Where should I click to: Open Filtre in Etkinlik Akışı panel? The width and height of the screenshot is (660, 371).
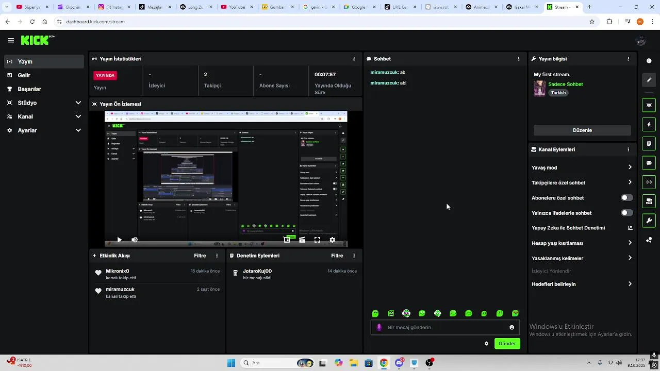(x=200, y=256)
